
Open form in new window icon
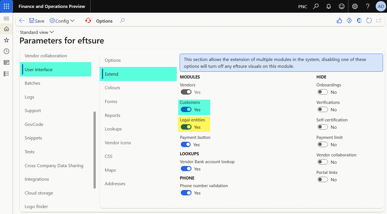click(379, 21)
